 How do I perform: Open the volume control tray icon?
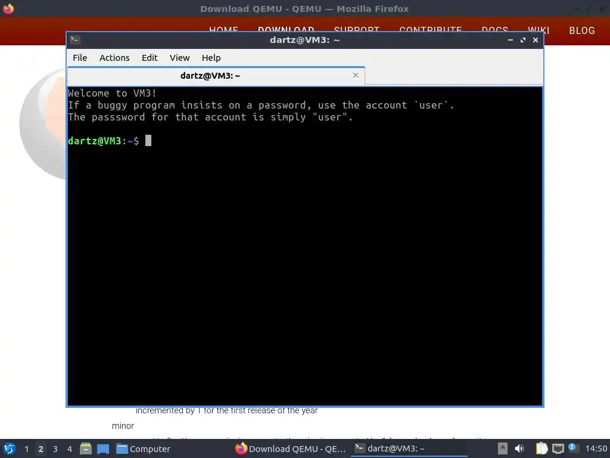point(519,448)
